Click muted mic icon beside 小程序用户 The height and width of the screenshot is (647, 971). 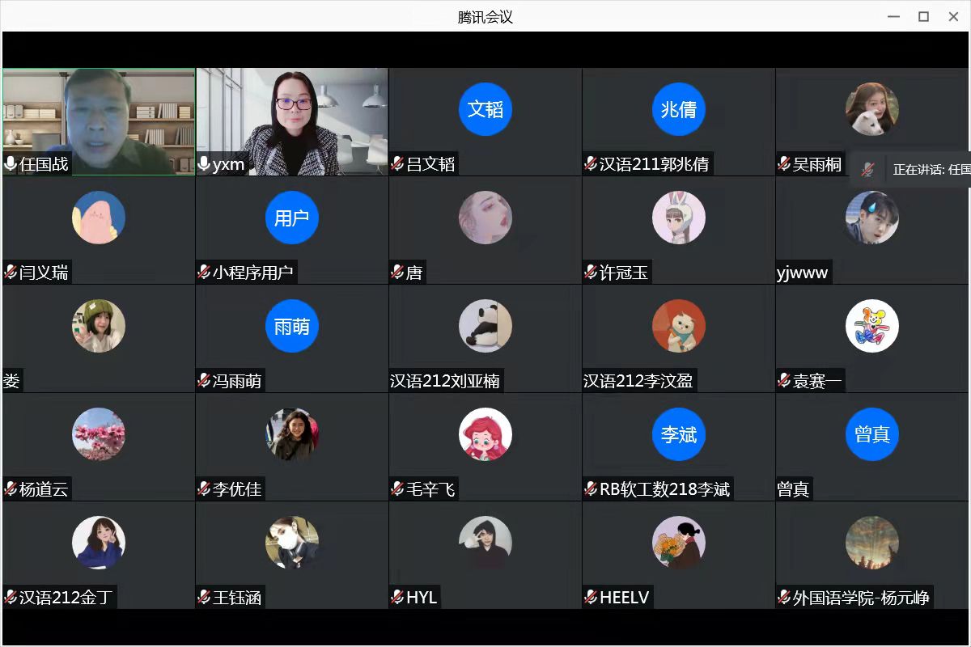[204, 273]
